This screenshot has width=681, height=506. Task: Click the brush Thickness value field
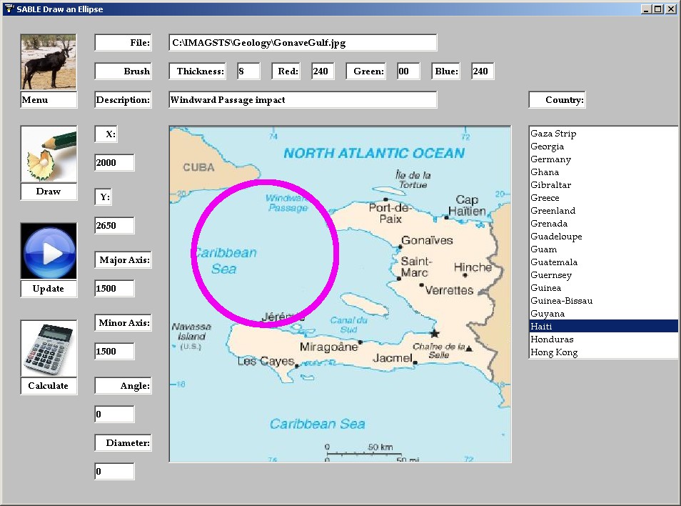coord(248,71)
